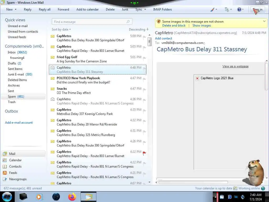Remove red flag on 4:22 PM Route 803 message

(x=144, y=153)
